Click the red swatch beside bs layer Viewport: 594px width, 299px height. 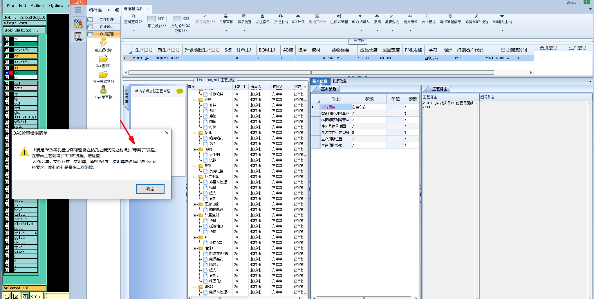11,73
